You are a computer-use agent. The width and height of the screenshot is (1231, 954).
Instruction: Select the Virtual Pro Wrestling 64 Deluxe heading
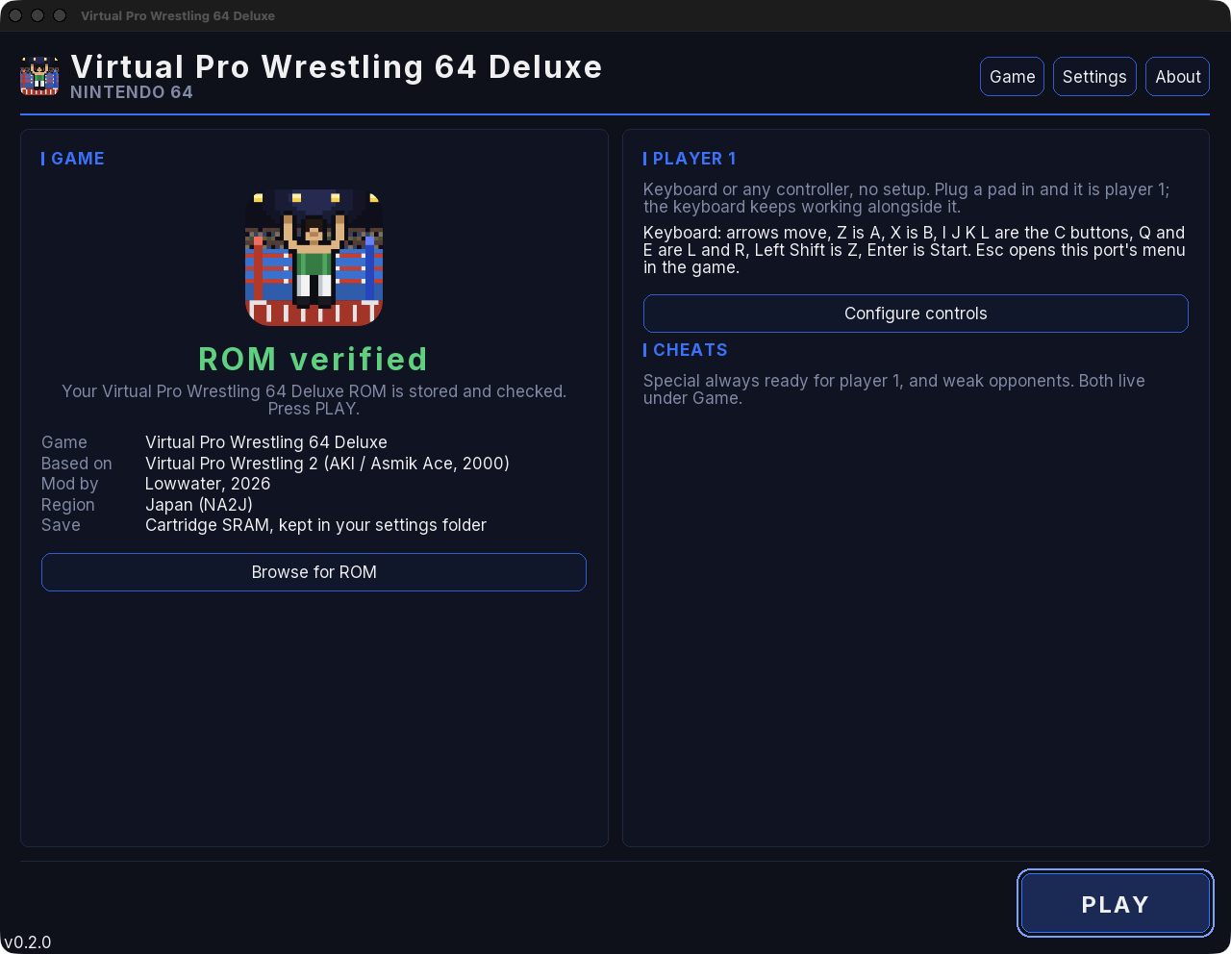click(x=337, y=66)
